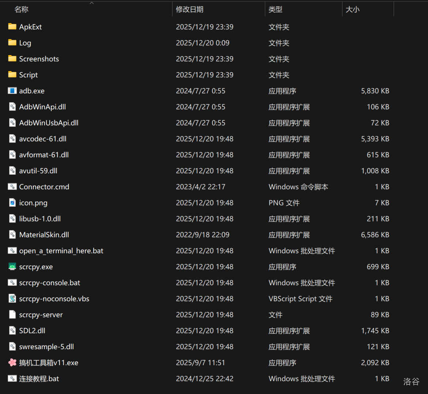
Task: Select the SDL2.dll file name
Action: pyautogui.click(x=32, y=331)
